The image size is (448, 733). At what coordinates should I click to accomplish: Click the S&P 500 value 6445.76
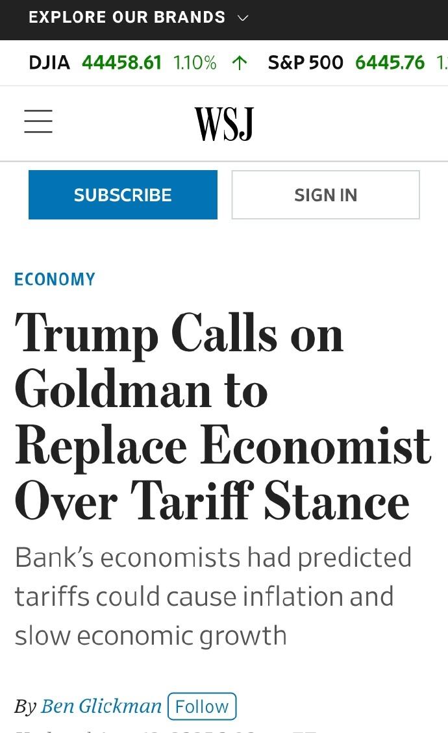click(390, 63)
